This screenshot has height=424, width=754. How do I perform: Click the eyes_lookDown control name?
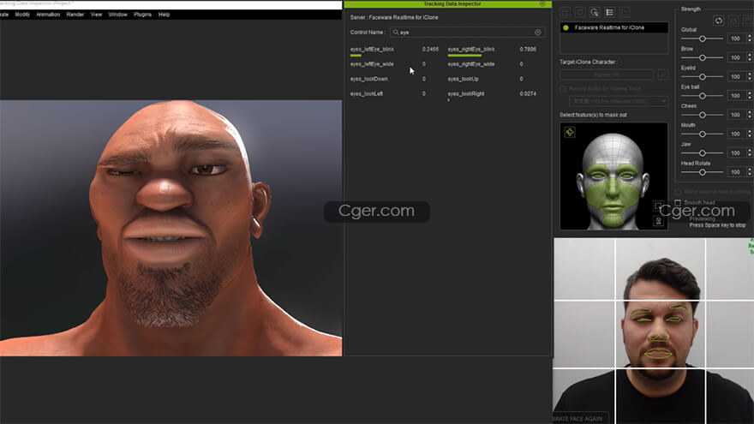coord(368,79)
